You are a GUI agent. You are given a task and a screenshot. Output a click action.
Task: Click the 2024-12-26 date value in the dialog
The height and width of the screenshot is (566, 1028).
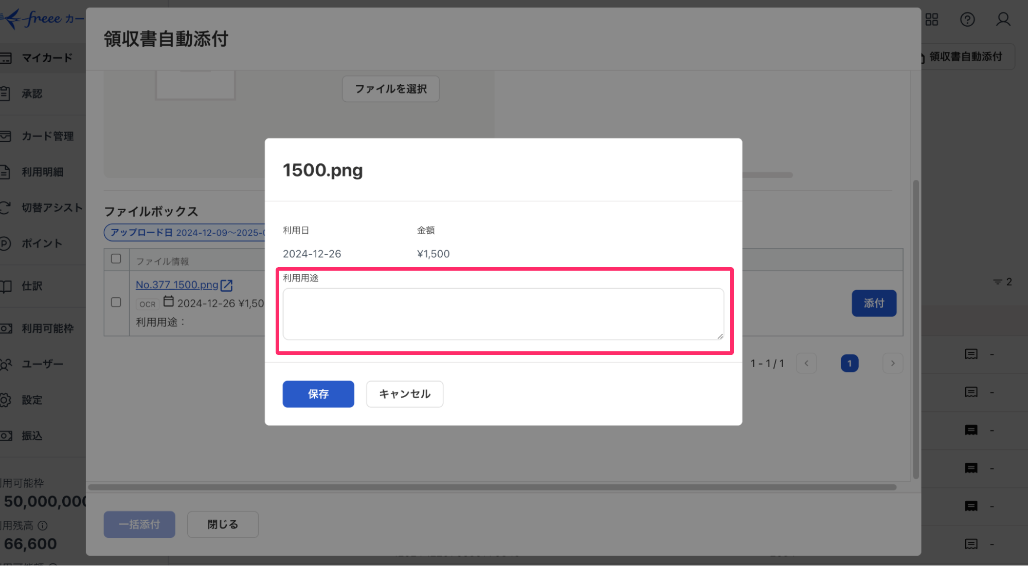point(312,254)
